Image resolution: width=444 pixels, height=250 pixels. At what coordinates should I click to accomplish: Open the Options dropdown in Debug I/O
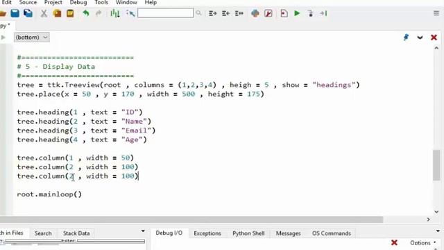click(422, 243)
